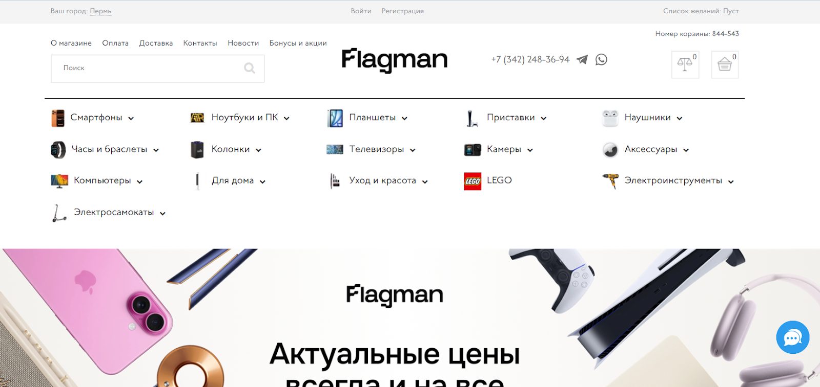
Task: Open the Для дома category link
Action: coord(233,180)
